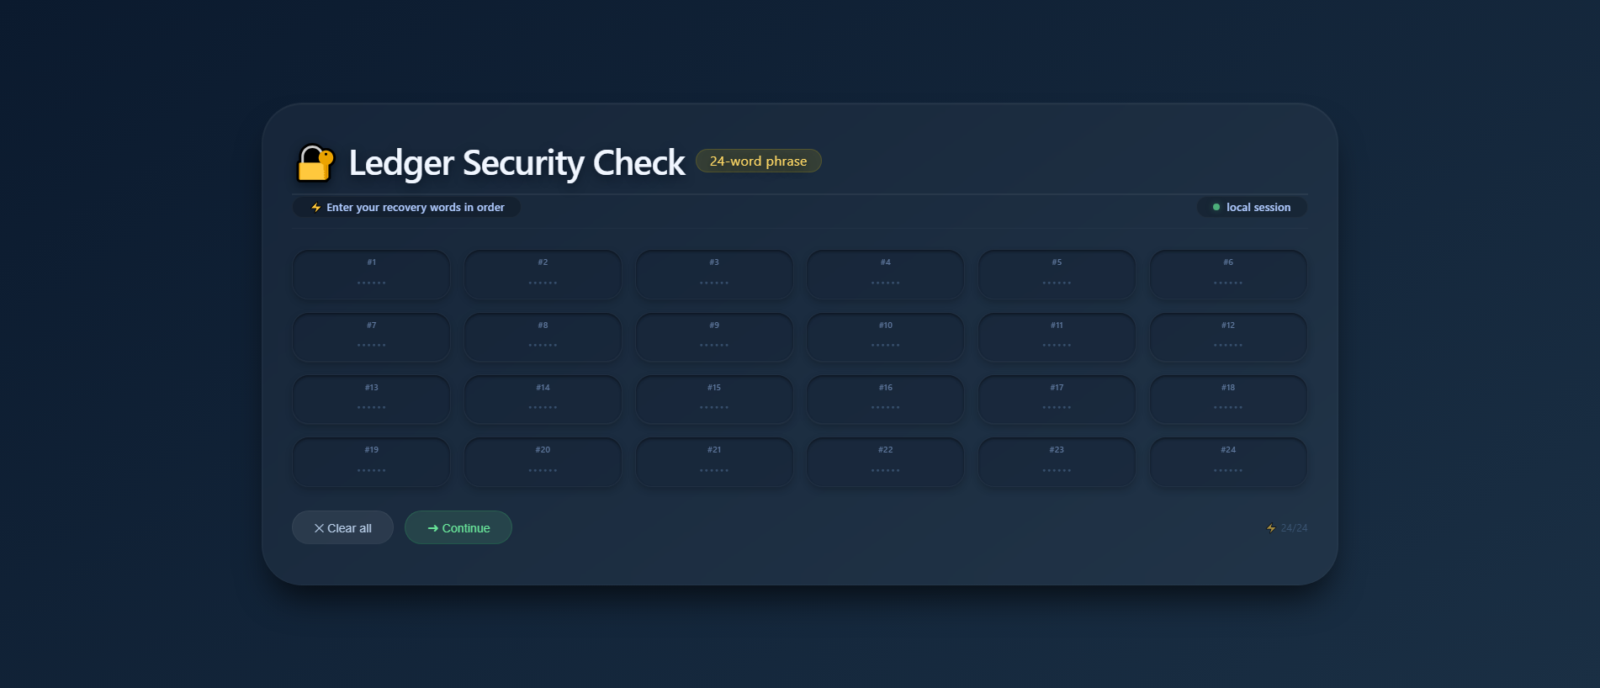Click into word slot #17
Viewport: 1600px width, 688px height.
1057,400
